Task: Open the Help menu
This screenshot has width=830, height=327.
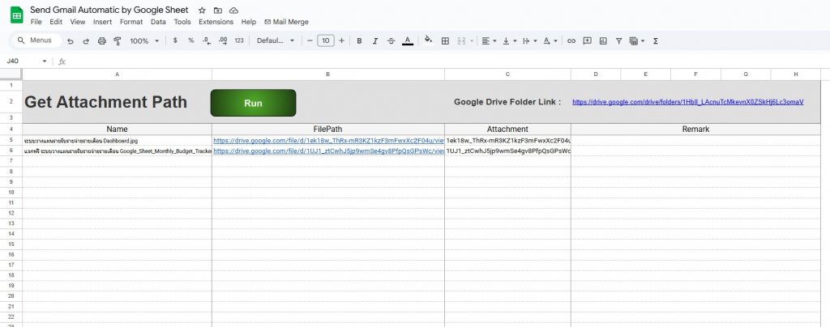Action: coord(249,22)
